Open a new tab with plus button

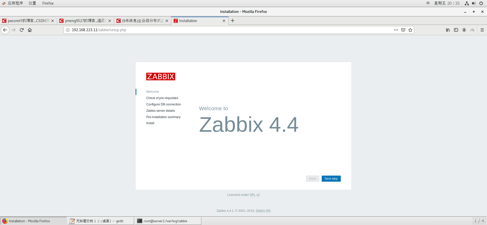pyautogui.click(x=233, y=21)
